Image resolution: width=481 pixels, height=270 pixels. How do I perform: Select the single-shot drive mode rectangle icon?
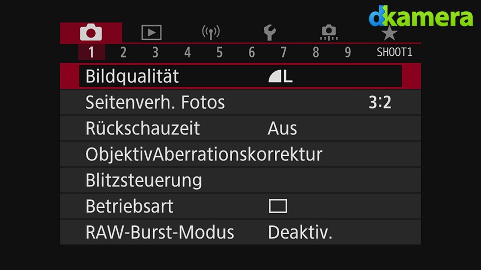(x=278, y=206)
